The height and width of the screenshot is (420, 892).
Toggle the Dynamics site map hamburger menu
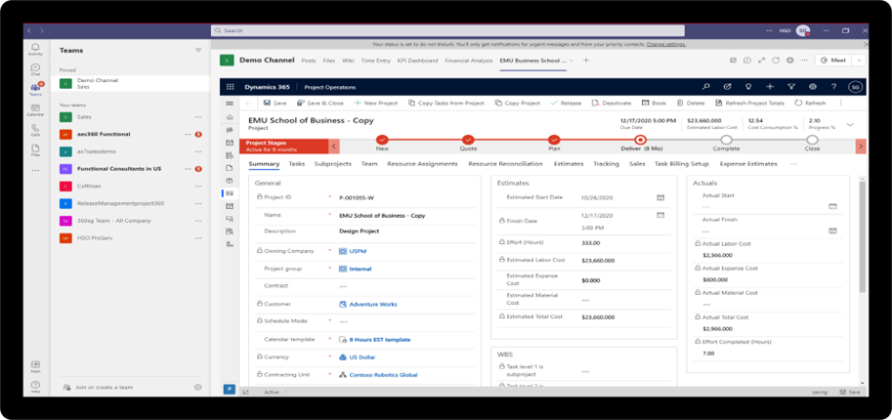coord(230,104)
